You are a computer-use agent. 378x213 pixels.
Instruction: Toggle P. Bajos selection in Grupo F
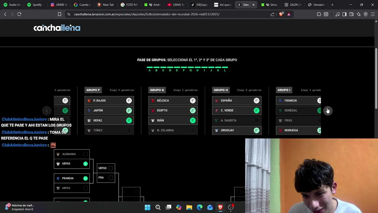[109, 101]
